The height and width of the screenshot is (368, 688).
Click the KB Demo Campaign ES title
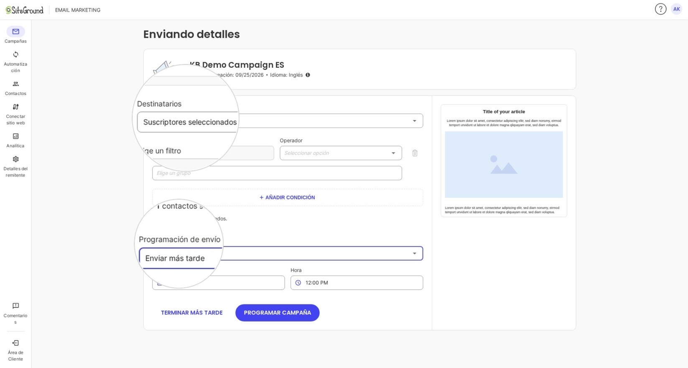237,65
